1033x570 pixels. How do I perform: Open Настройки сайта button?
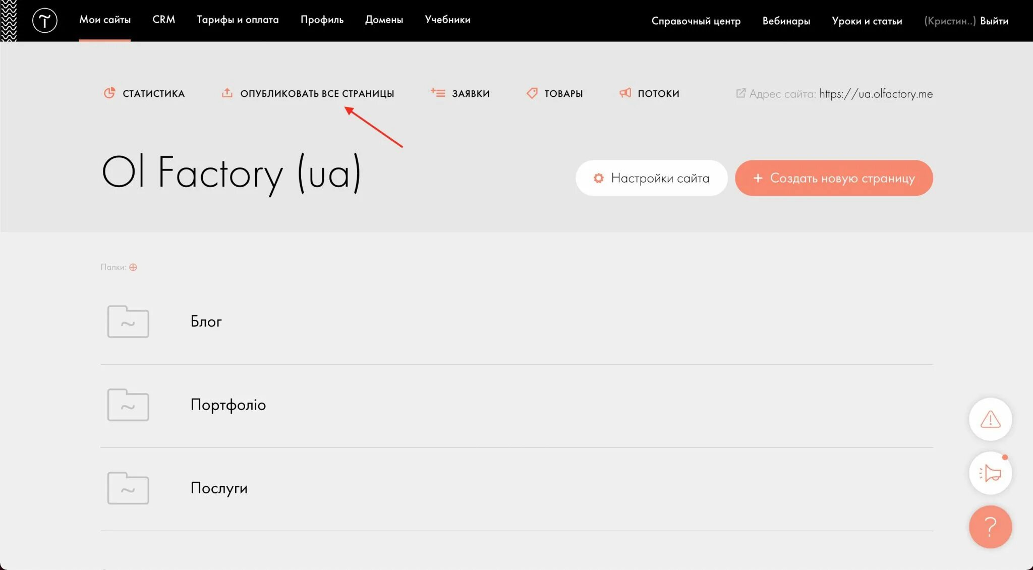tap(651, 178)
